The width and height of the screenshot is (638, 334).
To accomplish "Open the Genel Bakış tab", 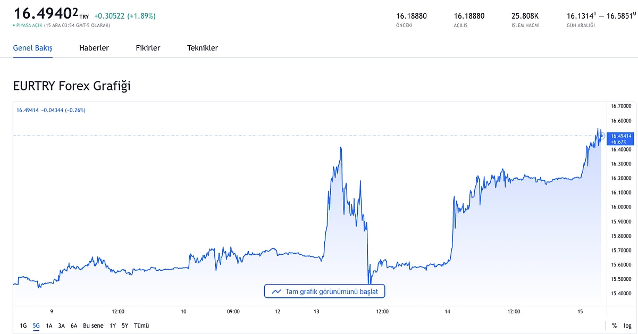I will (x=32, y=48).
